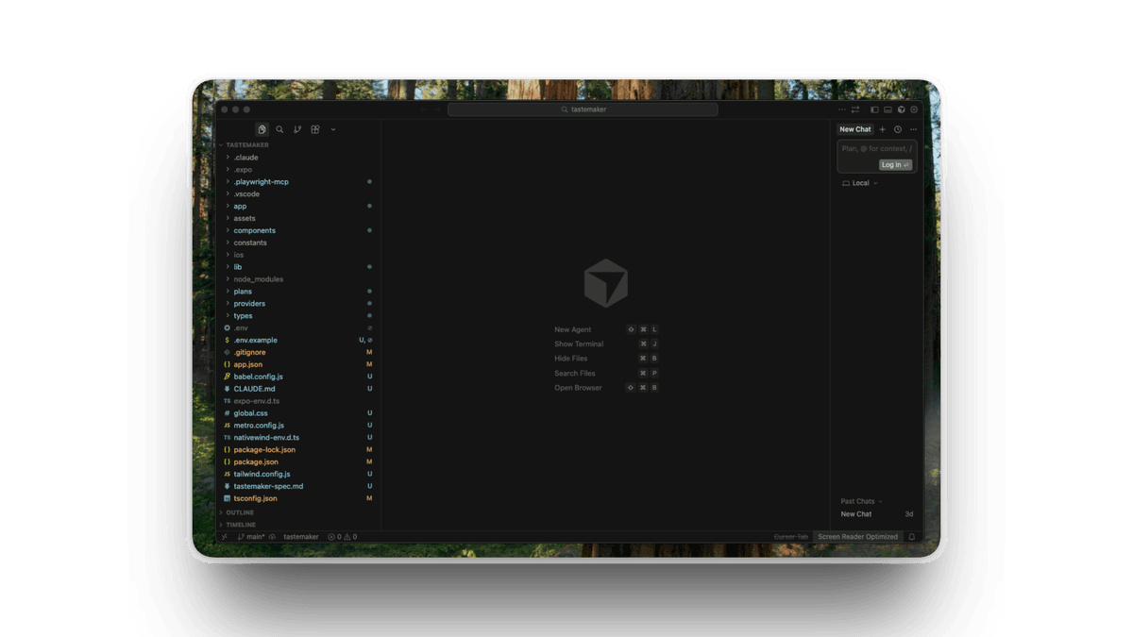The width and height of the screenshot is (1133, 637).
Task: Toggle the Cursor Tab status item
Action: click(791, 537)
